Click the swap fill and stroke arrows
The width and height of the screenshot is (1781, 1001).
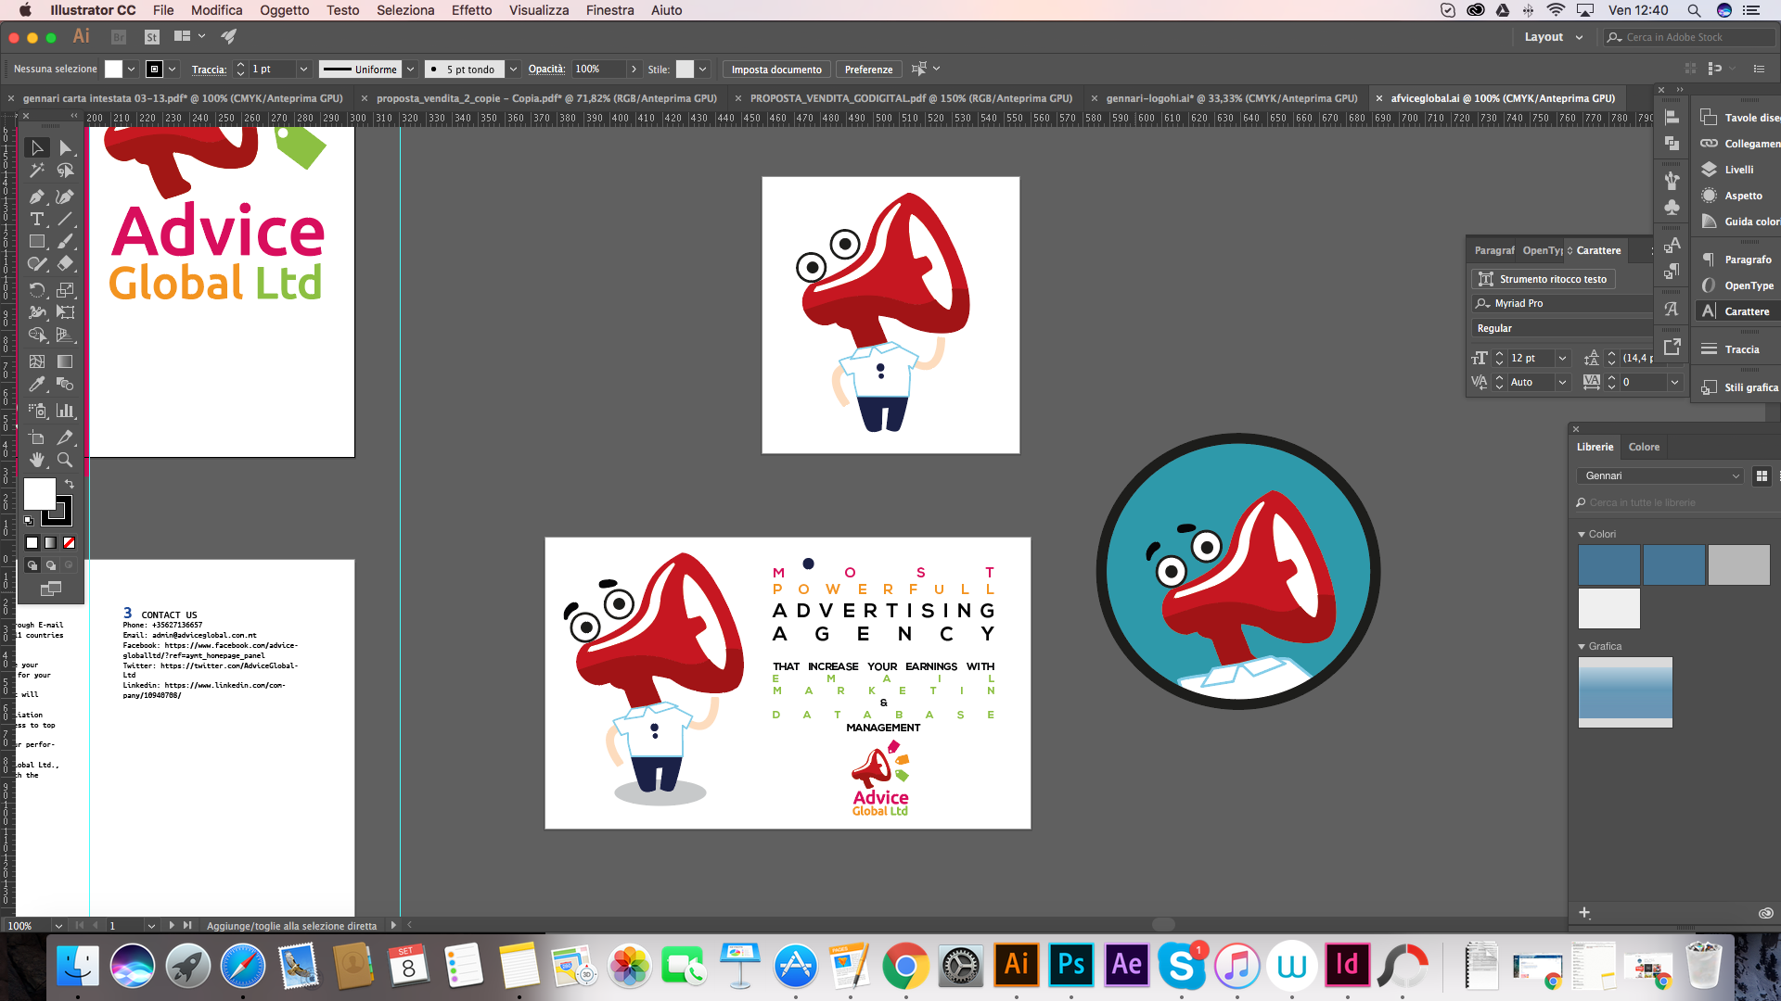[x=70, y=484]
